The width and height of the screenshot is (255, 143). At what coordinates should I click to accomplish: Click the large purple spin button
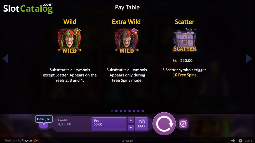[164, 124]
